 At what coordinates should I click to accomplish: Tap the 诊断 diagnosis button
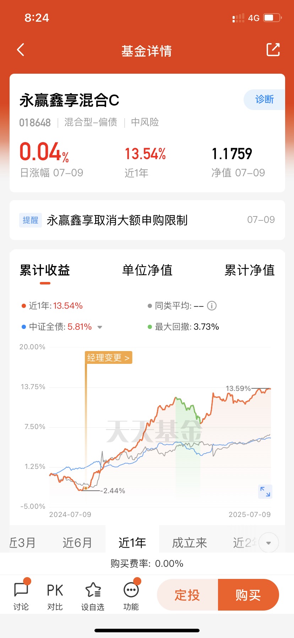pos(264,99)
